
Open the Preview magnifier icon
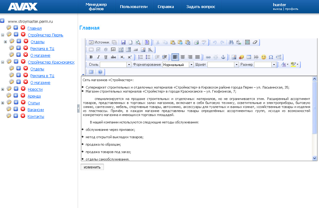[138, 42]
